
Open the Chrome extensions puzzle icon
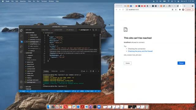point(180,9)
